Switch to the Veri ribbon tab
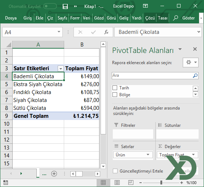The height and width of the screenshot is (187, 204). tap(87, 18)
